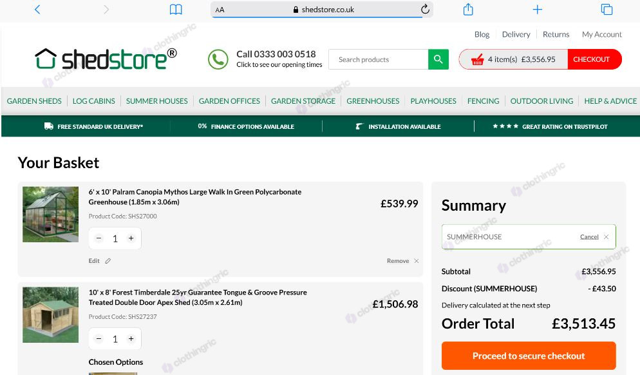Open HELP & ADVICE menu

tap(610, 101)
